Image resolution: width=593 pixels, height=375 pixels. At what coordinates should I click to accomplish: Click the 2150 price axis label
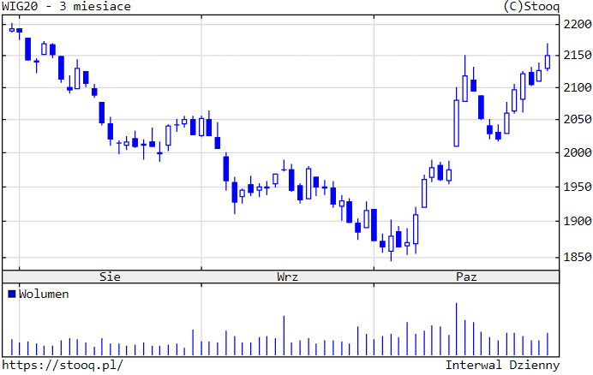point(577,57)
